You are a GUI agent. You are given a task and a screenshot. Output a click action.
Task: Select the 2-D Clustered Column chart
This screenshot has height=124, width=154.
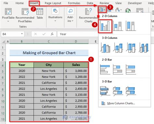click(x=105, y=26)
